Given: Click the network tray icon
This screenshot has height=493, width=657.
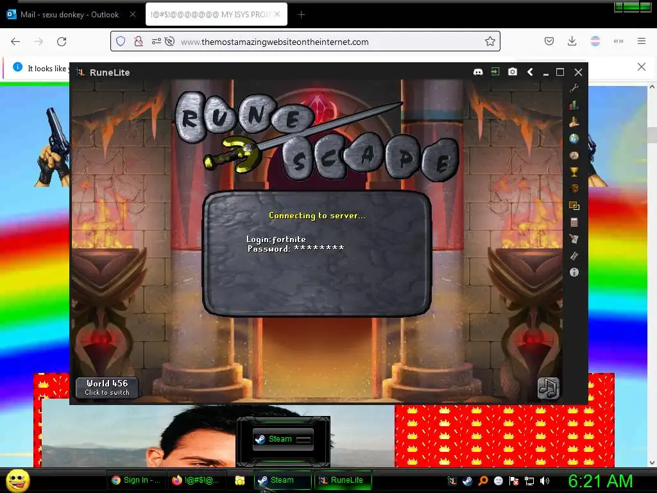Looking at the screenshot, I should pyautogui.click(x=529, y=481).
